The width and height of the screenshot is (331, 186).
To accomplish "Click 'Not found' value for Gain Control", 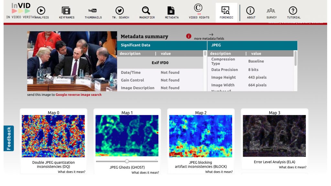I will [x=170, y=80].
